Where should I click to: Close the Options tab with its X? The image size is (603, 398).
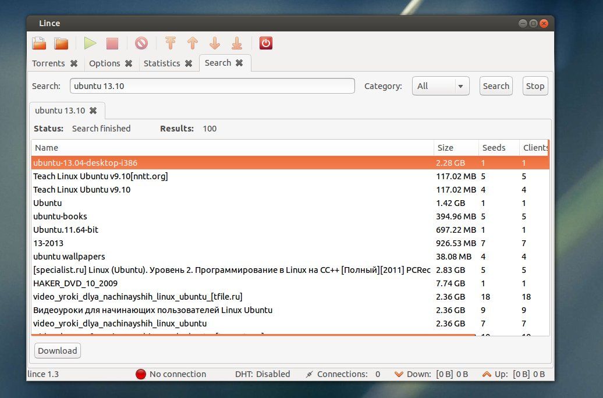click(129, 63)
